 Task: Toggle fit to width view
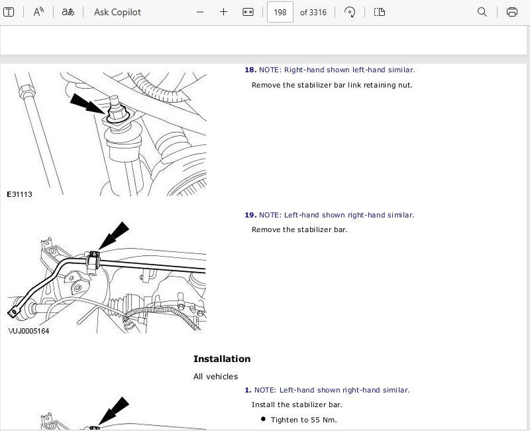coord(248,12)
